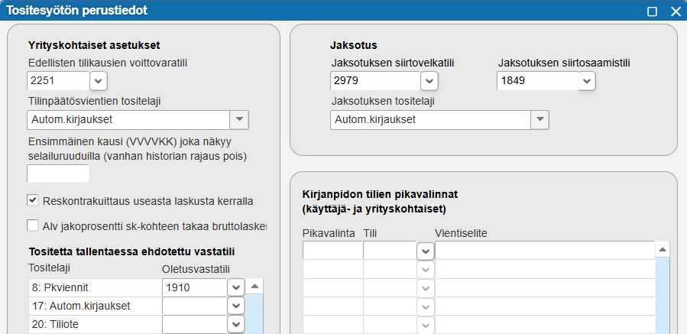Open the Jaksotuksen tositelaji combo box arrow
Screen dimensions: 687x334
point(540,120)
